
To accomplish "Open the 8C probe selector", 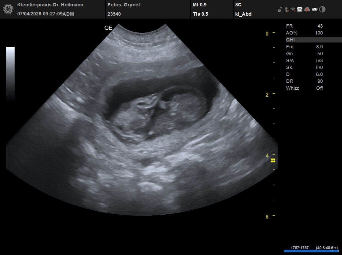I will point(238,5).
